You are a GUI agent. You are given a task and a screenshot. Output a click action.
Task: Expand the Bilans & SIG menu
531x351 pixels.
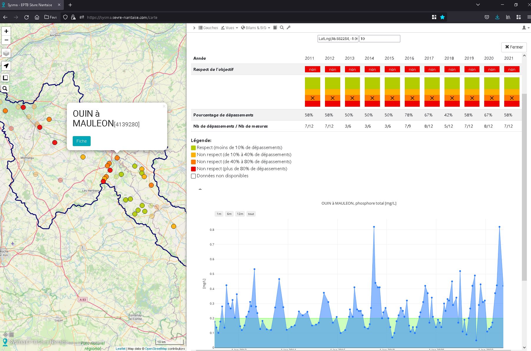255,28
